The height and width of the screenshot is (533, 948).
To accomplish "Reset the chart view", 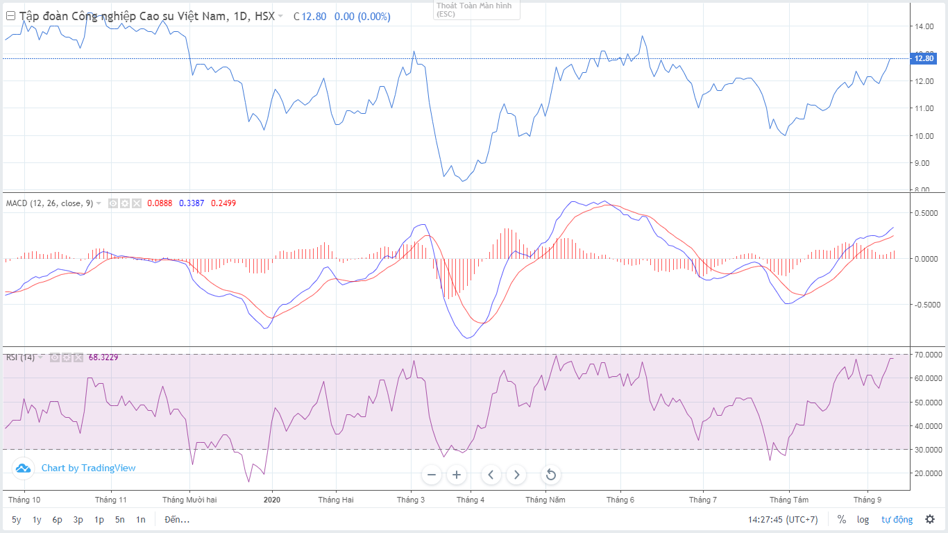I will point(550,475).
